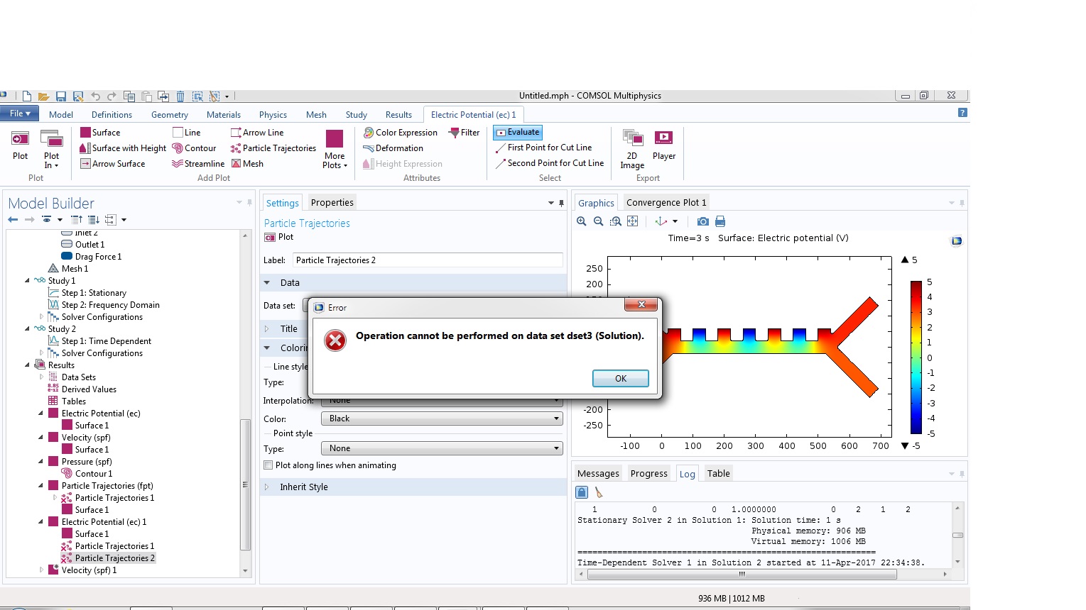Screen dimensions: 1086x610
Task: Collapse the Study 2 tree node
Action: pyautogui.click(x=28, y=329)
